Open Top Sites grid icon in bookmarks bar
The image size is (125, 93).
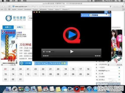(9, 9)
